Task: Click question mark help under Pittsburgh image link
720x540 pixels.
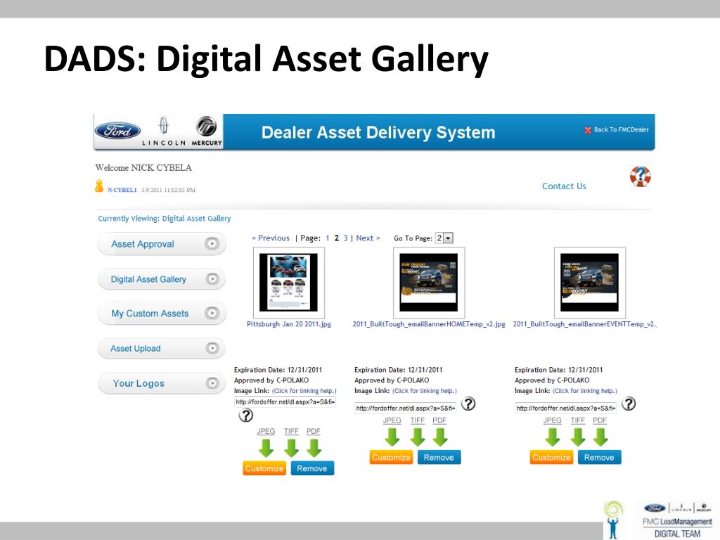Action: [245, 415]
